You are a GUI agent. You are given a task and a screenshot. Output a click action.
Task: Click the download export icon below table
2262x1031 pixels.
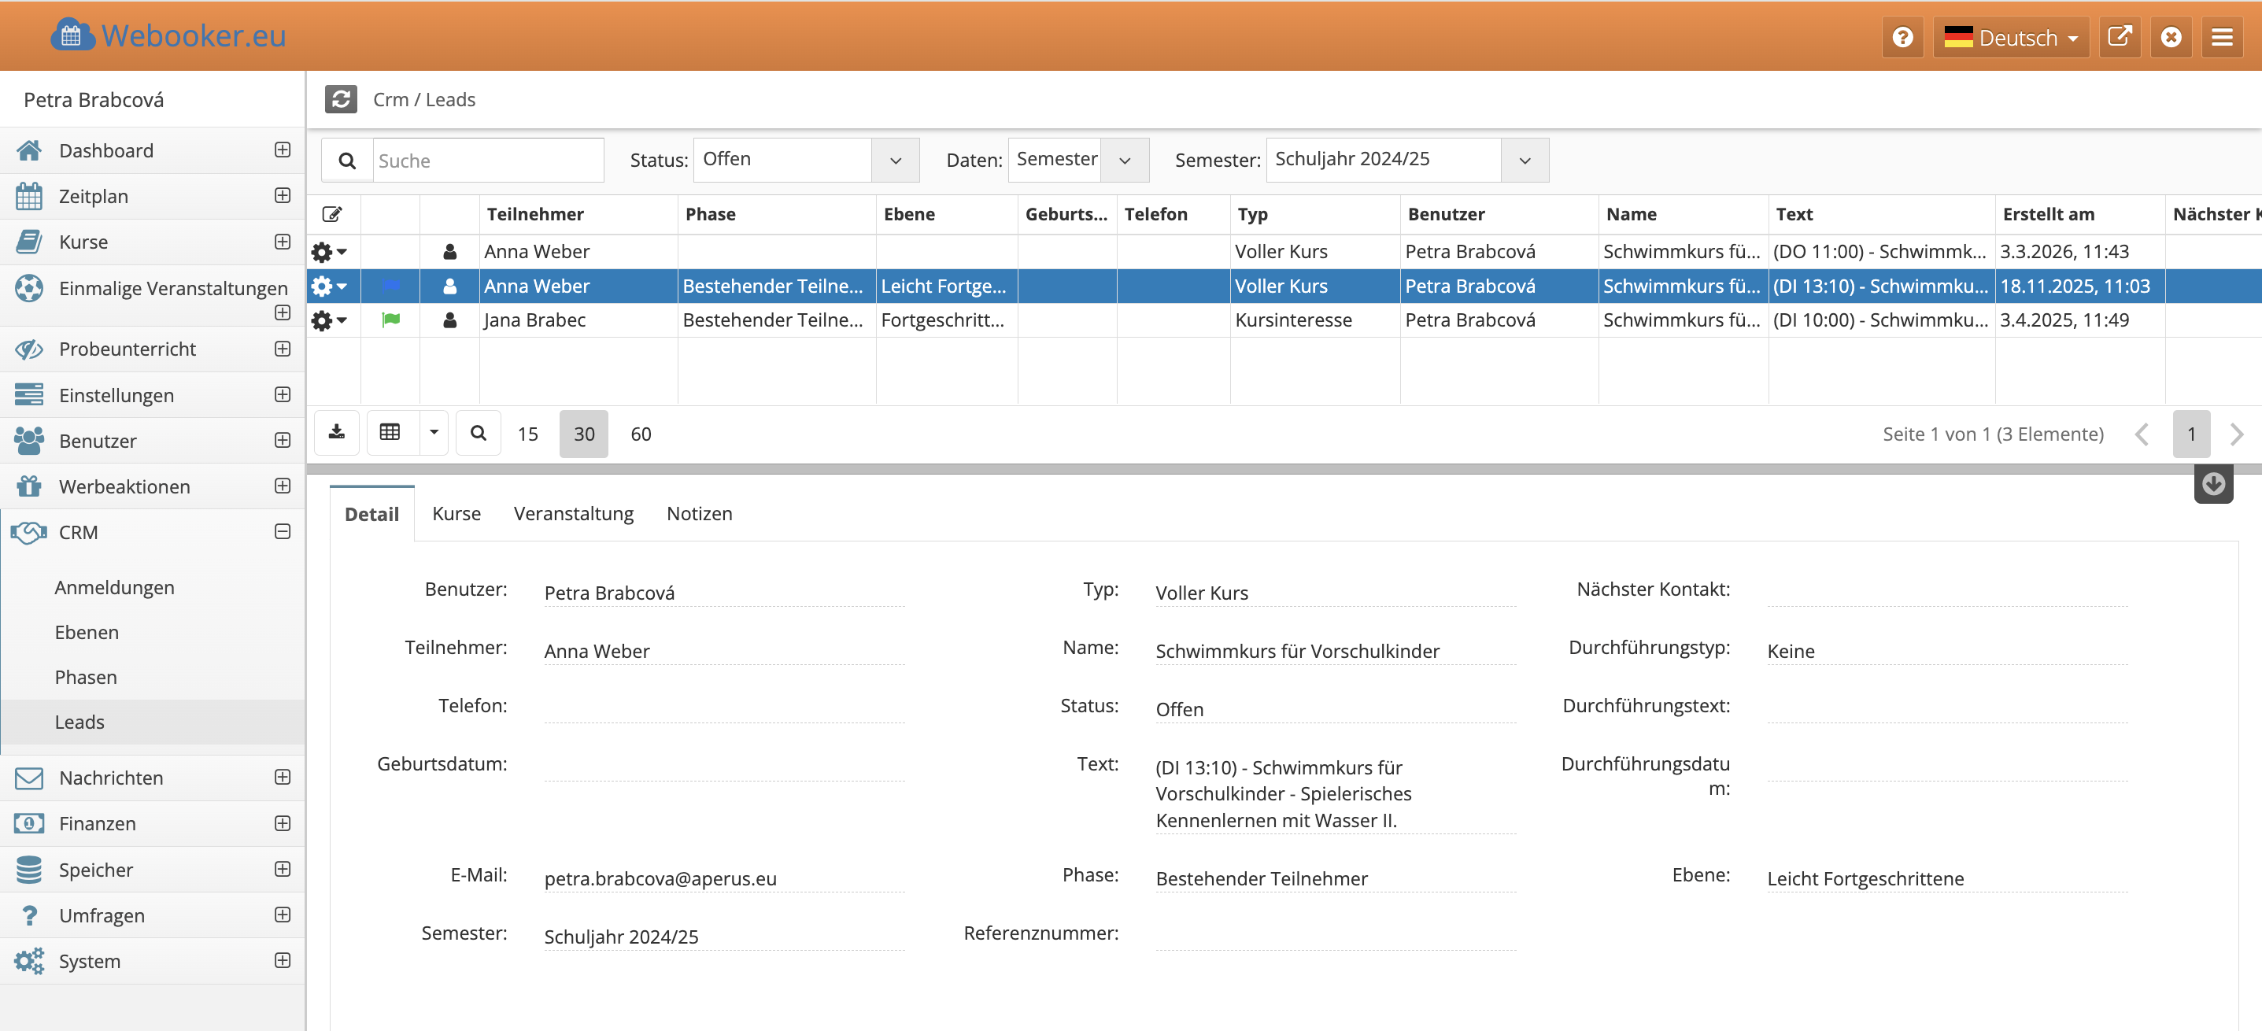tap(336, 433)
